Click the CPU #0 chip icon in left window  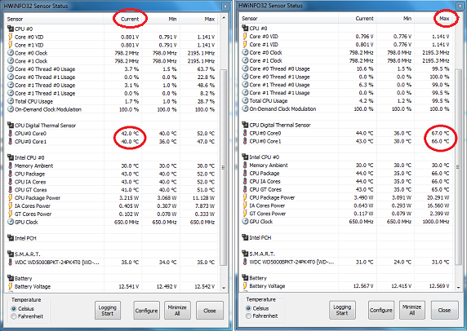pos(11,29)
